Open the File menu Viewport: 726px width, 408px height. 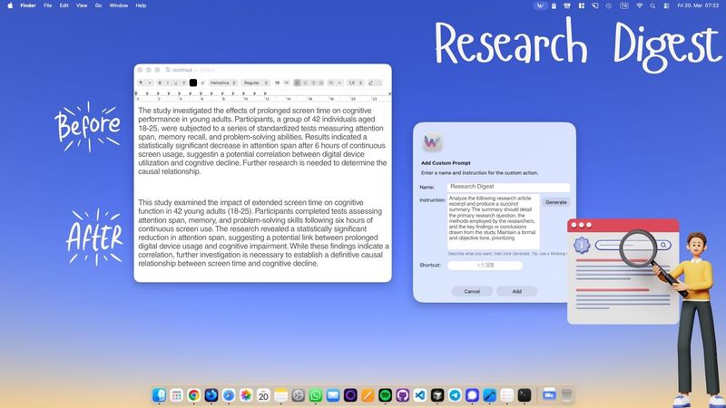[48, 5]
